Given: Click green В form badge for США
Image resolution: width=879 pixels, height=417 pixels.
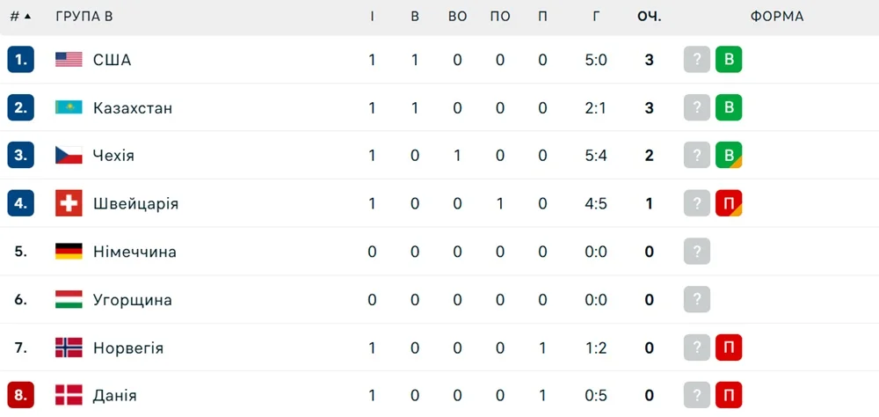Looking at the screenshot, I should pyautogui.click(x=729, y=60).
